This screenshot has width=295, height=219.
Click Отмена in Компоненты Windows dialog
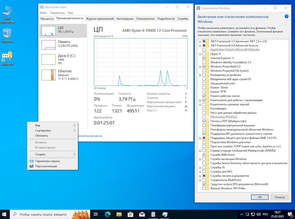[280, 197]
